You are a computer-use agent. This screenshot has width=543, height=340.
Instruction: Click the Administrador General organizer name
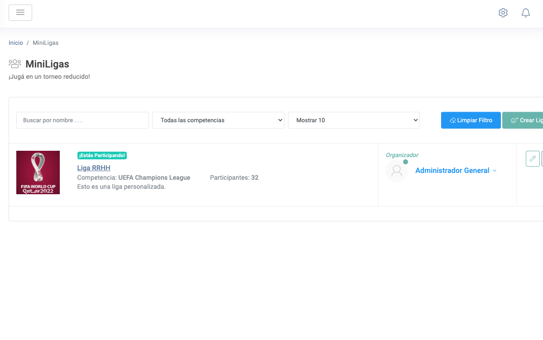coord(452,171)
